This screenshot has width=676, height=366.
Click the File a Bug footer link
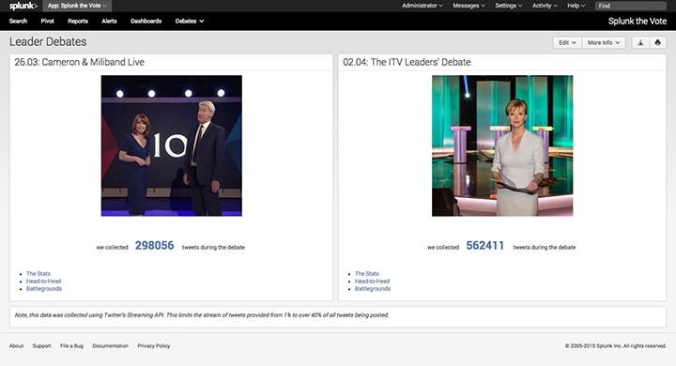(71, 345)
